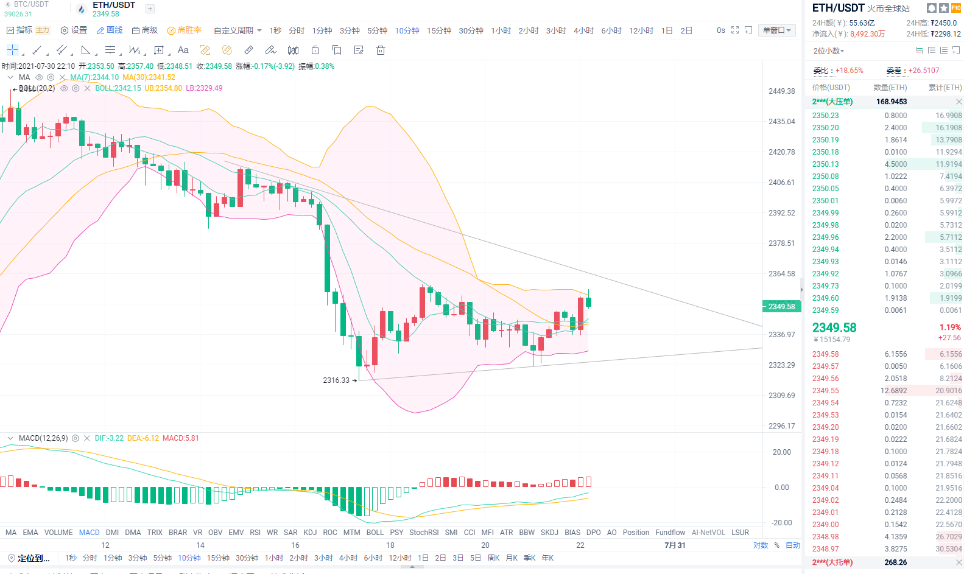Click the pop-out order book icon

click(x=956, y=51)
